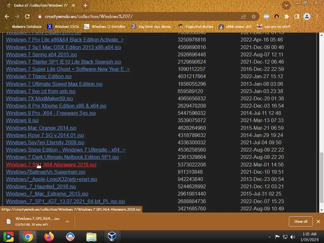This screenshot has width=324, height=243.
Task: Close the downloads bar
Action: (318, 221)
